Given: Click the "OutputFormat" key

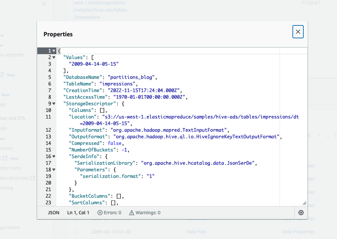Looking at the screenshot, I should pyautogui.click(x=88, y=137).
